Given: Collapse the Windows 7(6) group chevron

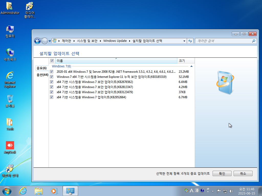Looking at the screenshot, I should point(191,66).
